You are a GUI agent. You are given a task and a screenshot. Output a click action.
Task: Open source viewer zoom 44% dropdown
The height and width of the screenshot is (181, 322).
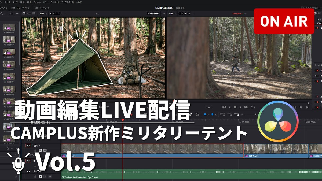click(42, 13)
